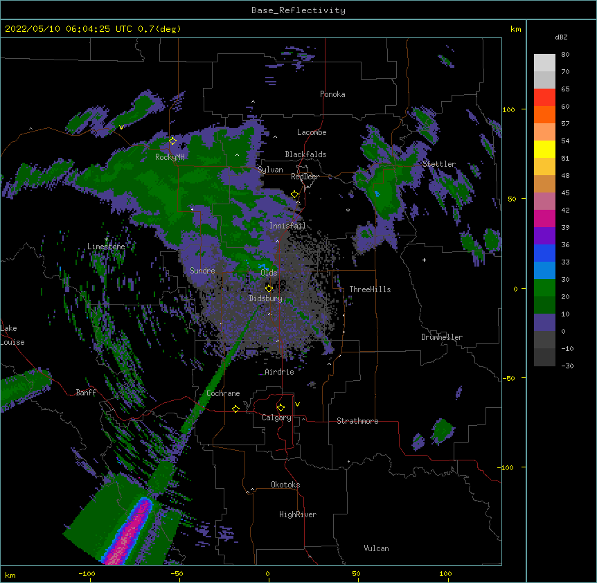Screen dimensions: 597x583
Task: Click the yellow V marker northwest of RockyMH
Action: [121, 127]
